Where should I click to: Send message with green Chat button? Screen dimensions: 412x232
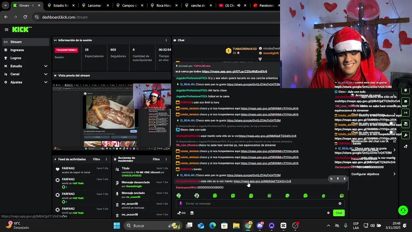pos(339,213)
